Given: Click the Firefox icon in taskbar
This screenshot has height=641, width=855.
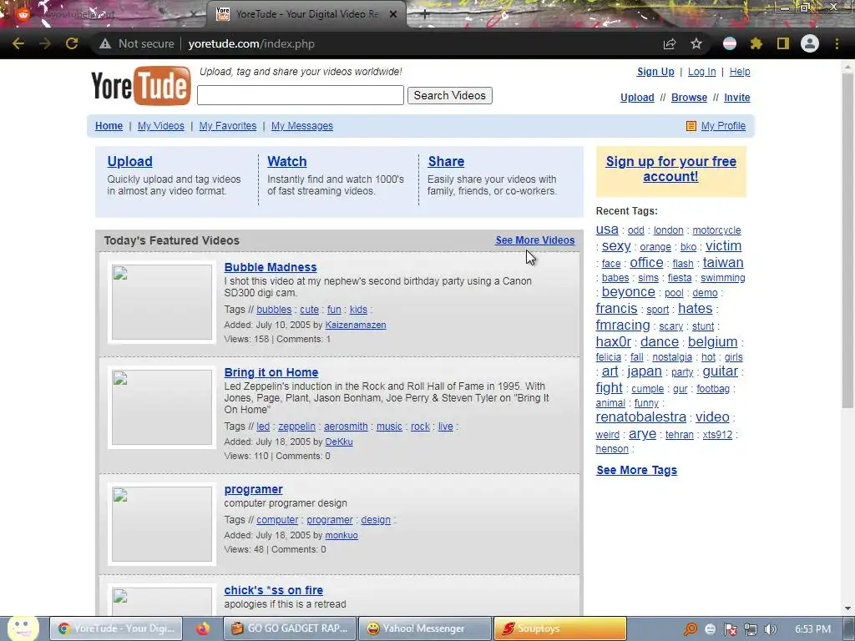Looking at the screenshot, I should pyautogui.click(x=203, y=628).
